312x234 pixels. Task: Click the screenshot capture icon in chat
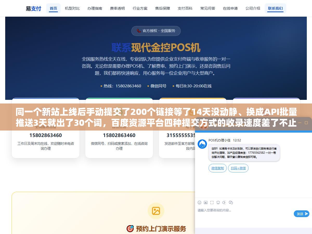click(x=212, y=203)
